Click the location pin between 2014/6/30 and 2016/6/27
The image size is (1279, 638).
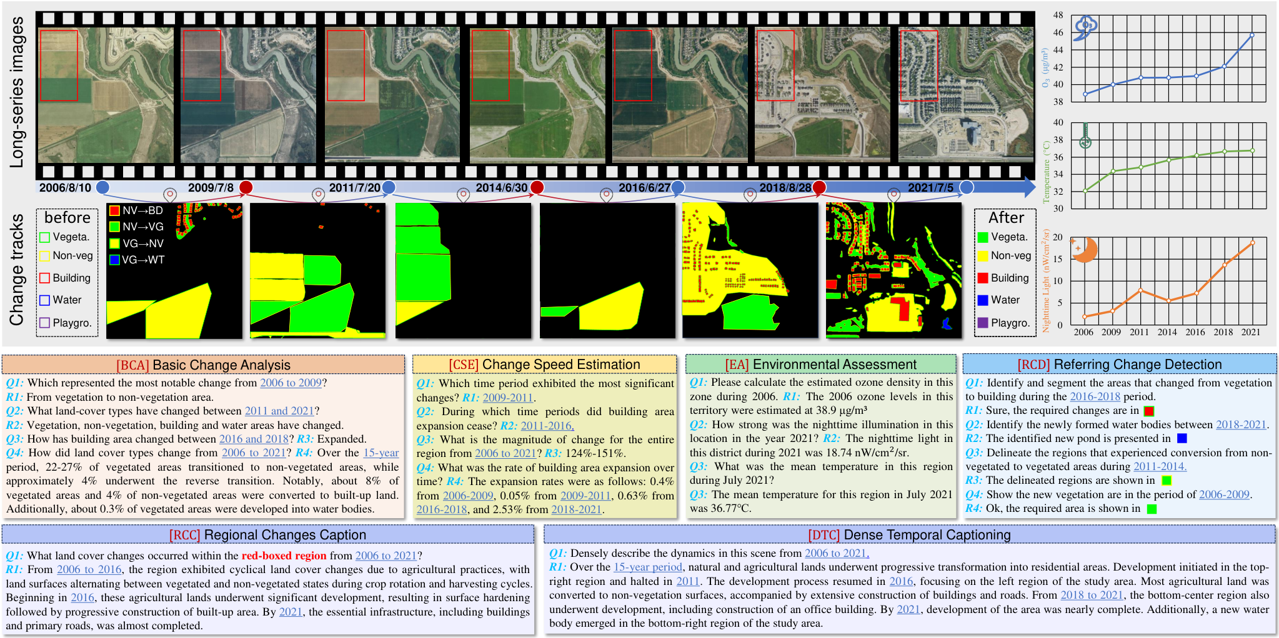tap(606, 195)
